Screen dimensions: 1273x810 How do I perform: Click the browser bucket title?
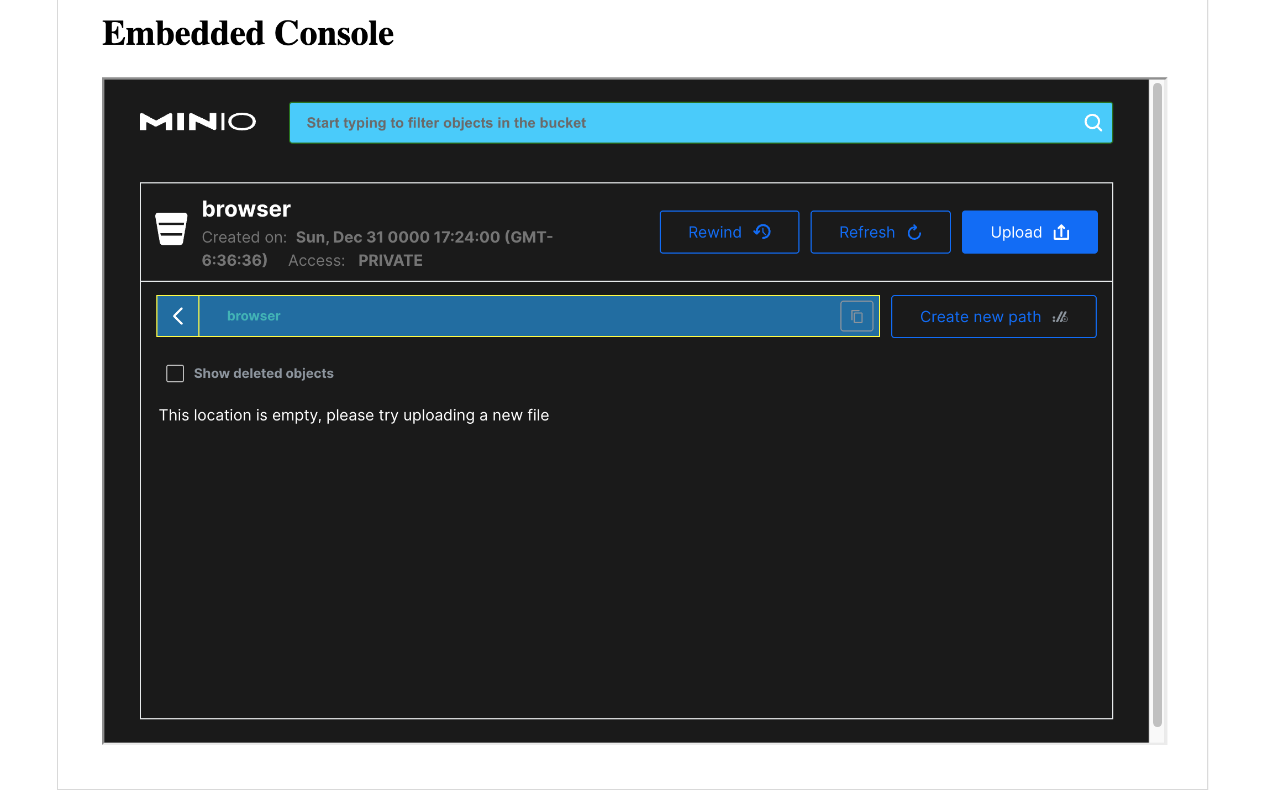tap(246, 209)
